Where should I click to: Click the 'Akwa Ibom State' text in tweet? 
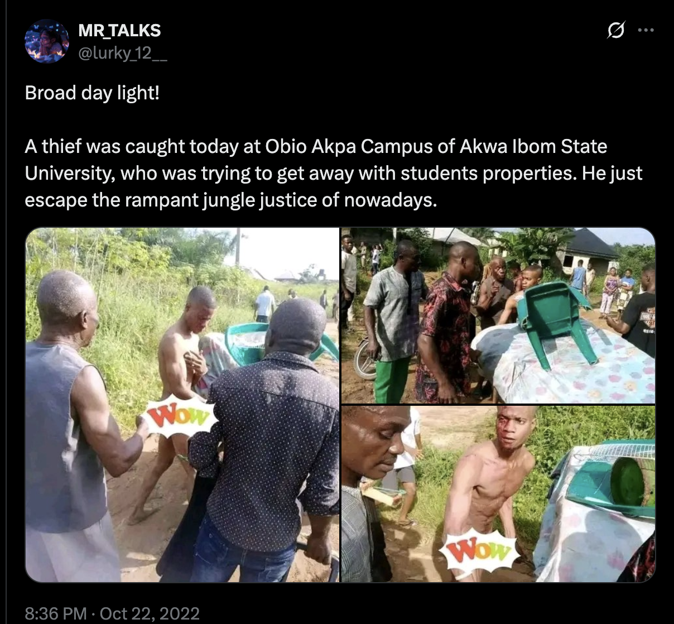pos(533,146)
